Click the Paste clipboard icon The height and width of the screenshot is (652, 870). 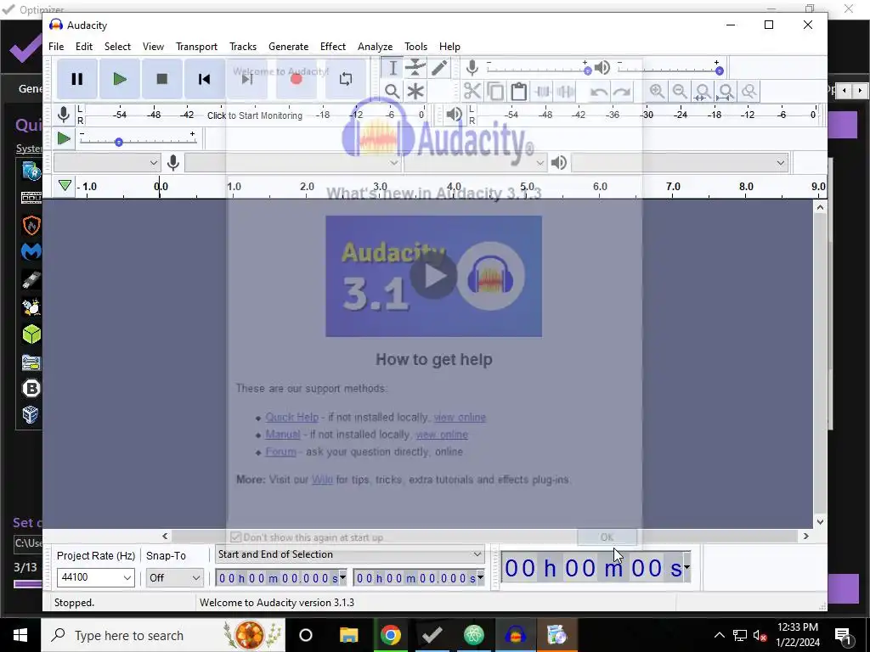click(518, 91)
